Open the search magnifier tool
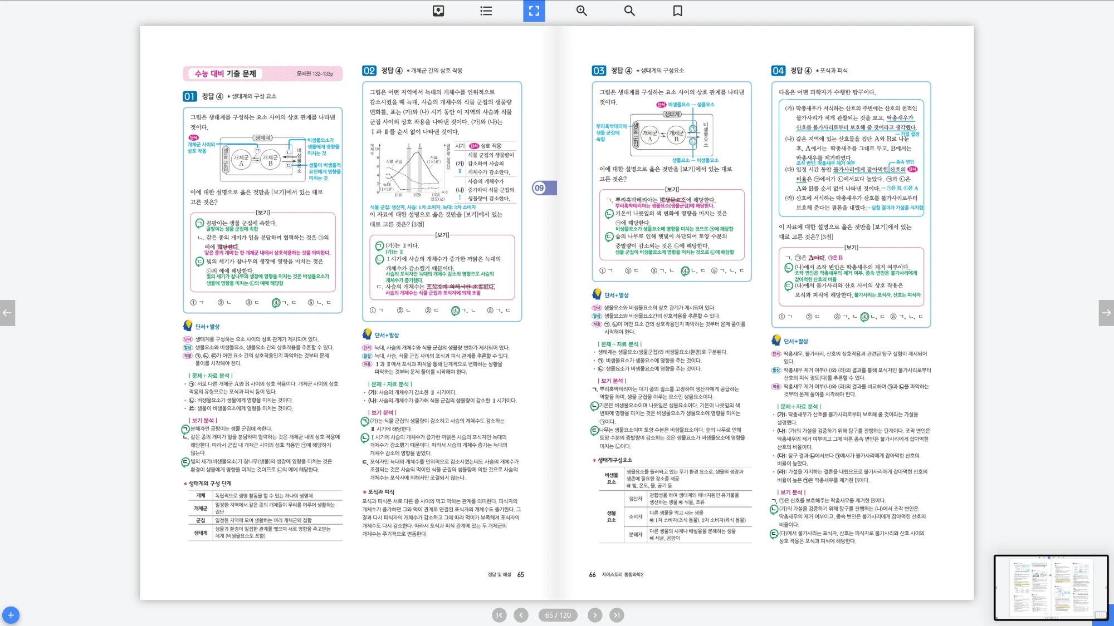 click(x=629, y=11)
